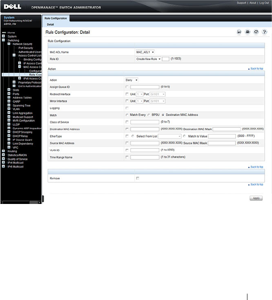Open Port Security in the tree
This screenshot has width=272, height=300.
click(26, 48)
